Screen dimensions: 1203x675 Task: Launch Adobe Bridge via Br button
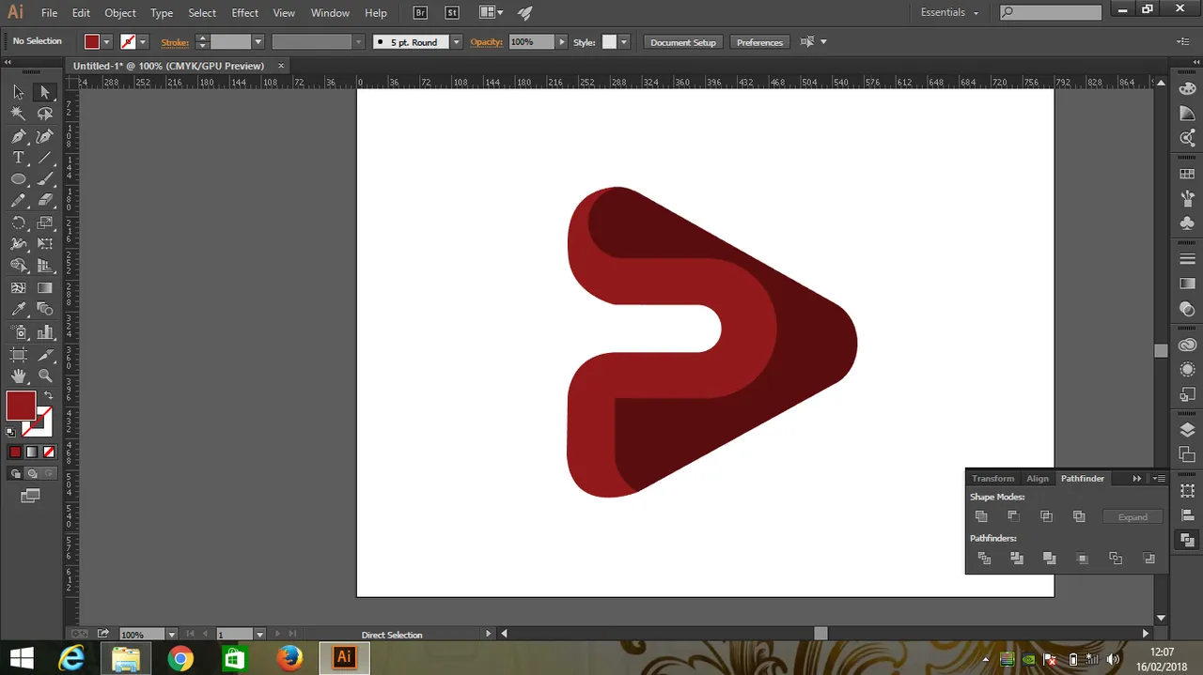click(x=421, y=13)
